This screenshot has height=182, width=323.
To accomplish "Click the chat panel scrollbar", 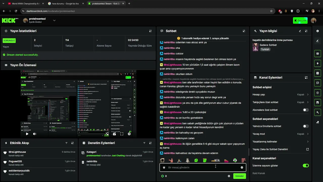I will pos(249,152).
